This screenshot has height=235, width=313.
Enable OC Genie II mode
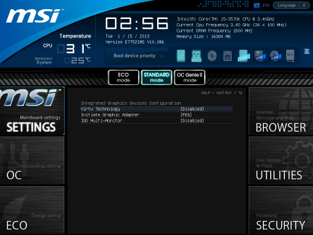coord(190,77)
